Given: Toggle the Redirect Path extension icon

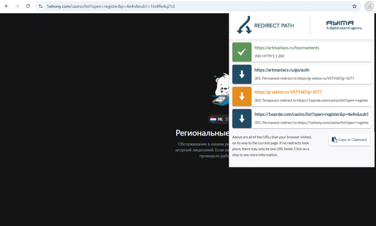Looking at the screenshot, I should click(369, 6).
